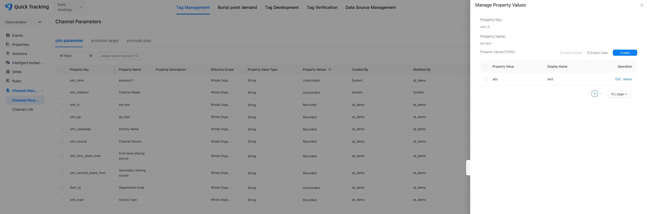The height and width of the screenshot is (214, 647).
Task: Open SPMs via its sidebar icon
Action: 8,72
